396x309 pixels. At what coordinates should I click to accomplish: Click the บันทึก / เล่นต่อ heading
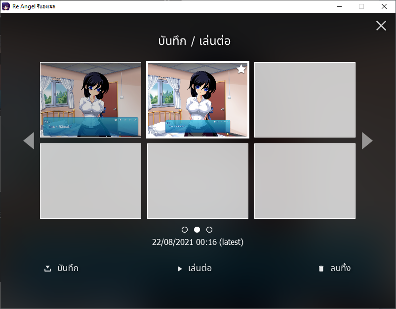195,41
